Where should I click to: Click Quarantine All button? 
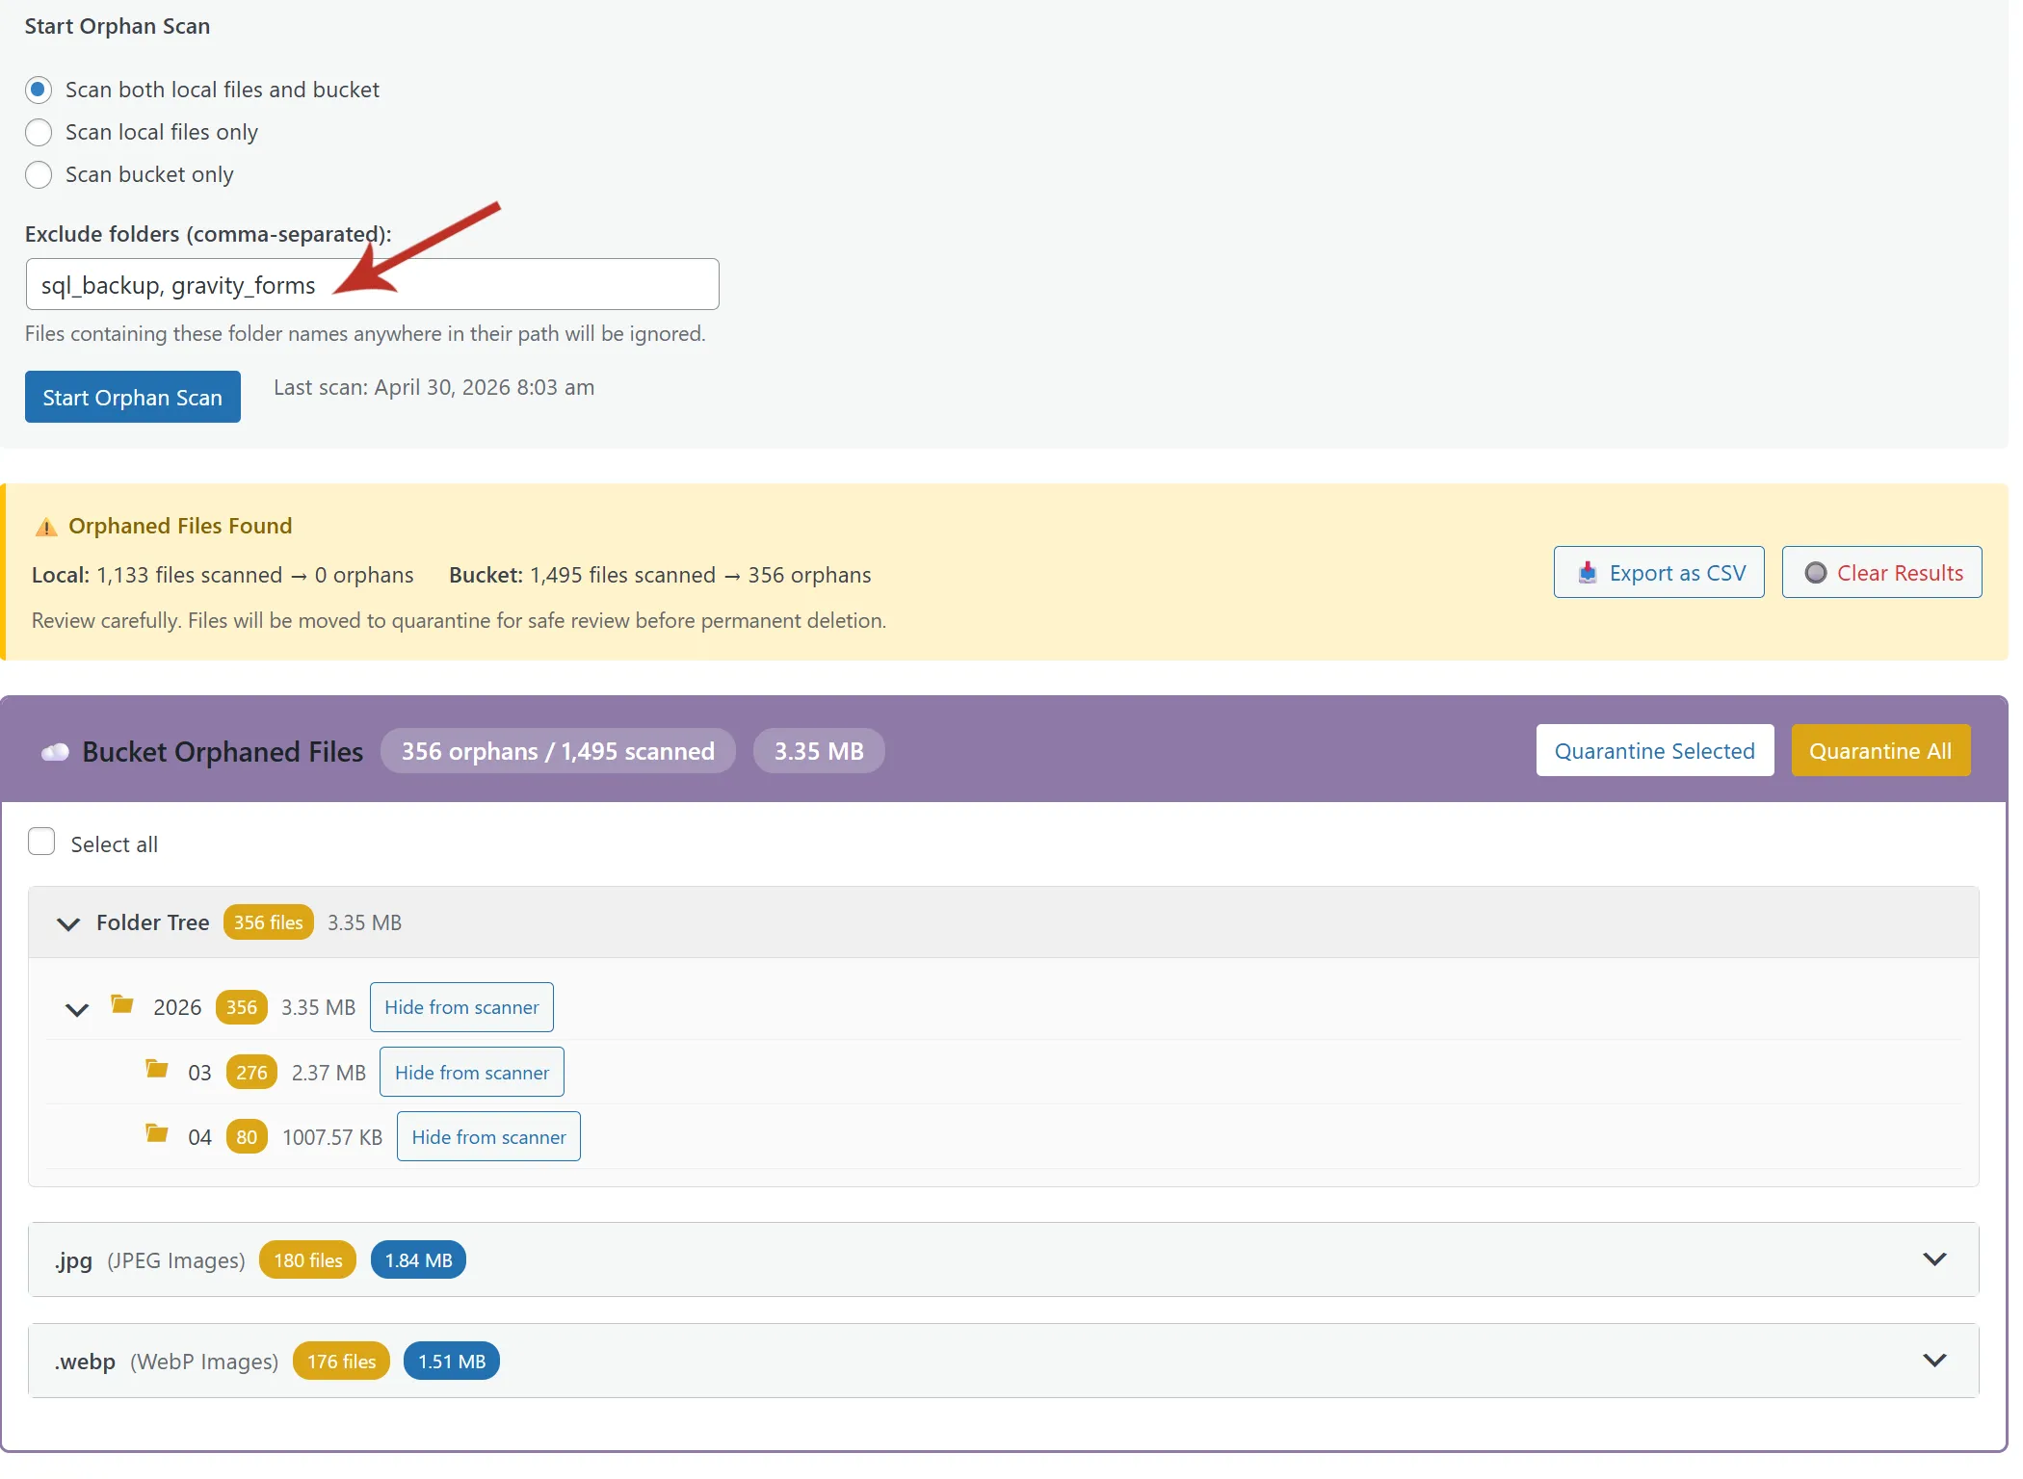(1880, 751)
